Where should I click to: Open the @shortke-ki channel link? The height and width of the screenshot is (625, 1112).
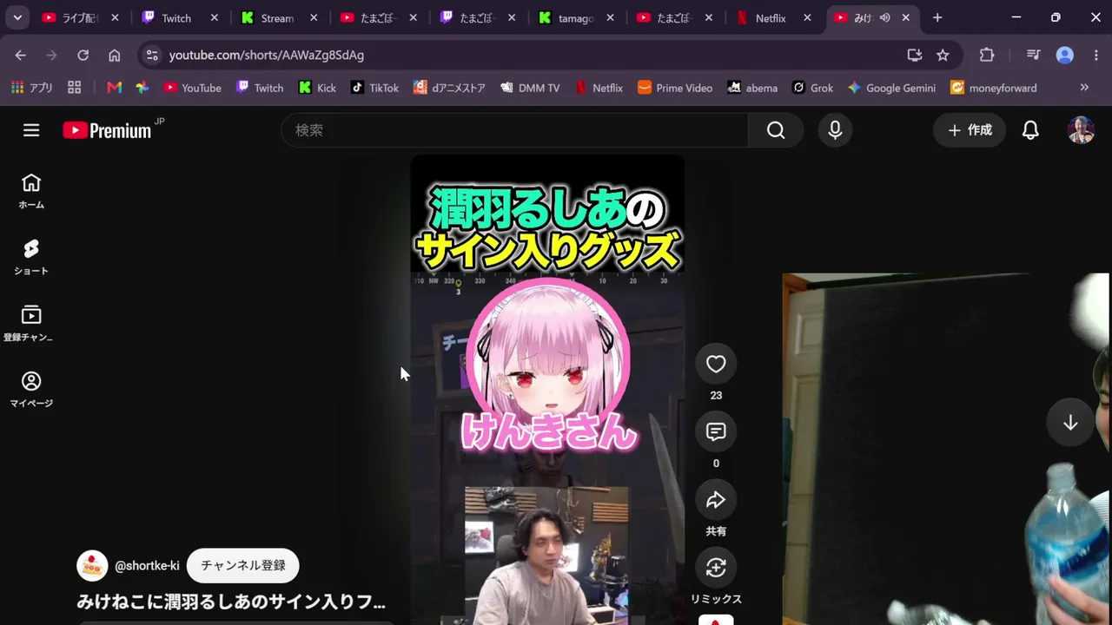pos(147,566)
